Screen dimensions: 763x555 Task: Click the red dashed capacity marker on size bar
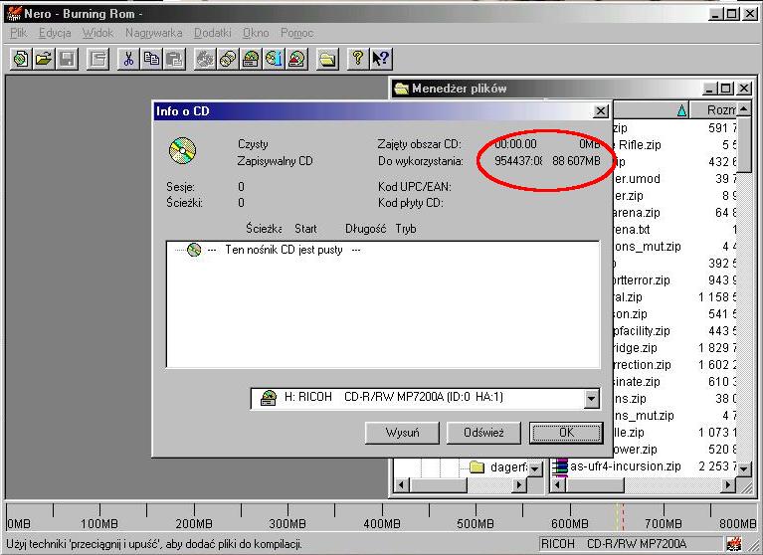coord(623,516)
